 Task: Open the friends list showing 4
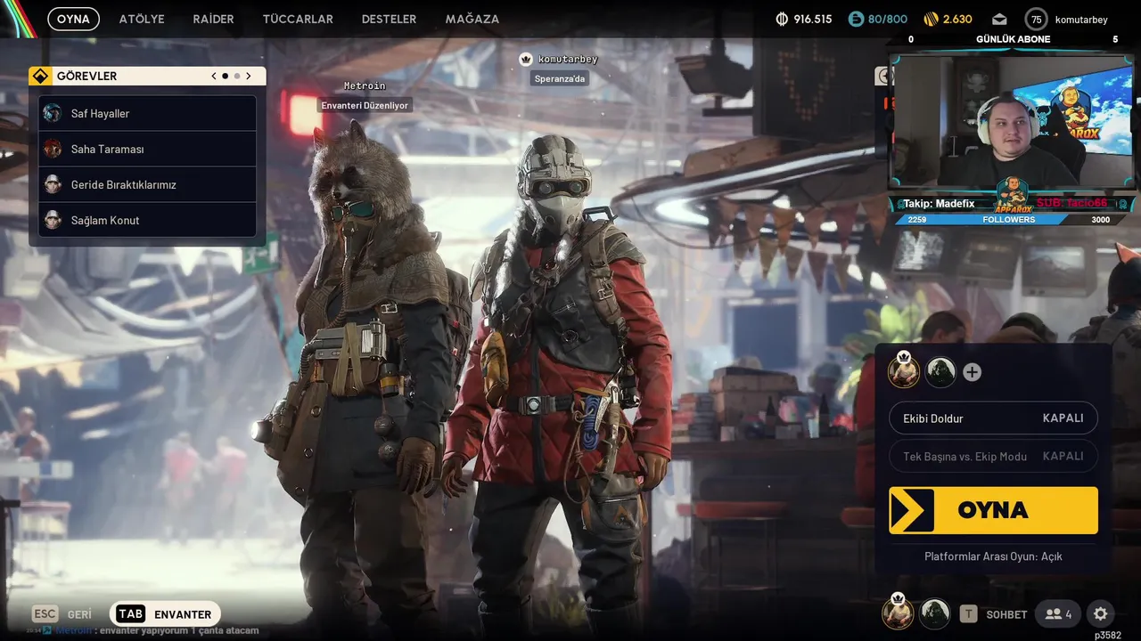tap(1059, 614)
